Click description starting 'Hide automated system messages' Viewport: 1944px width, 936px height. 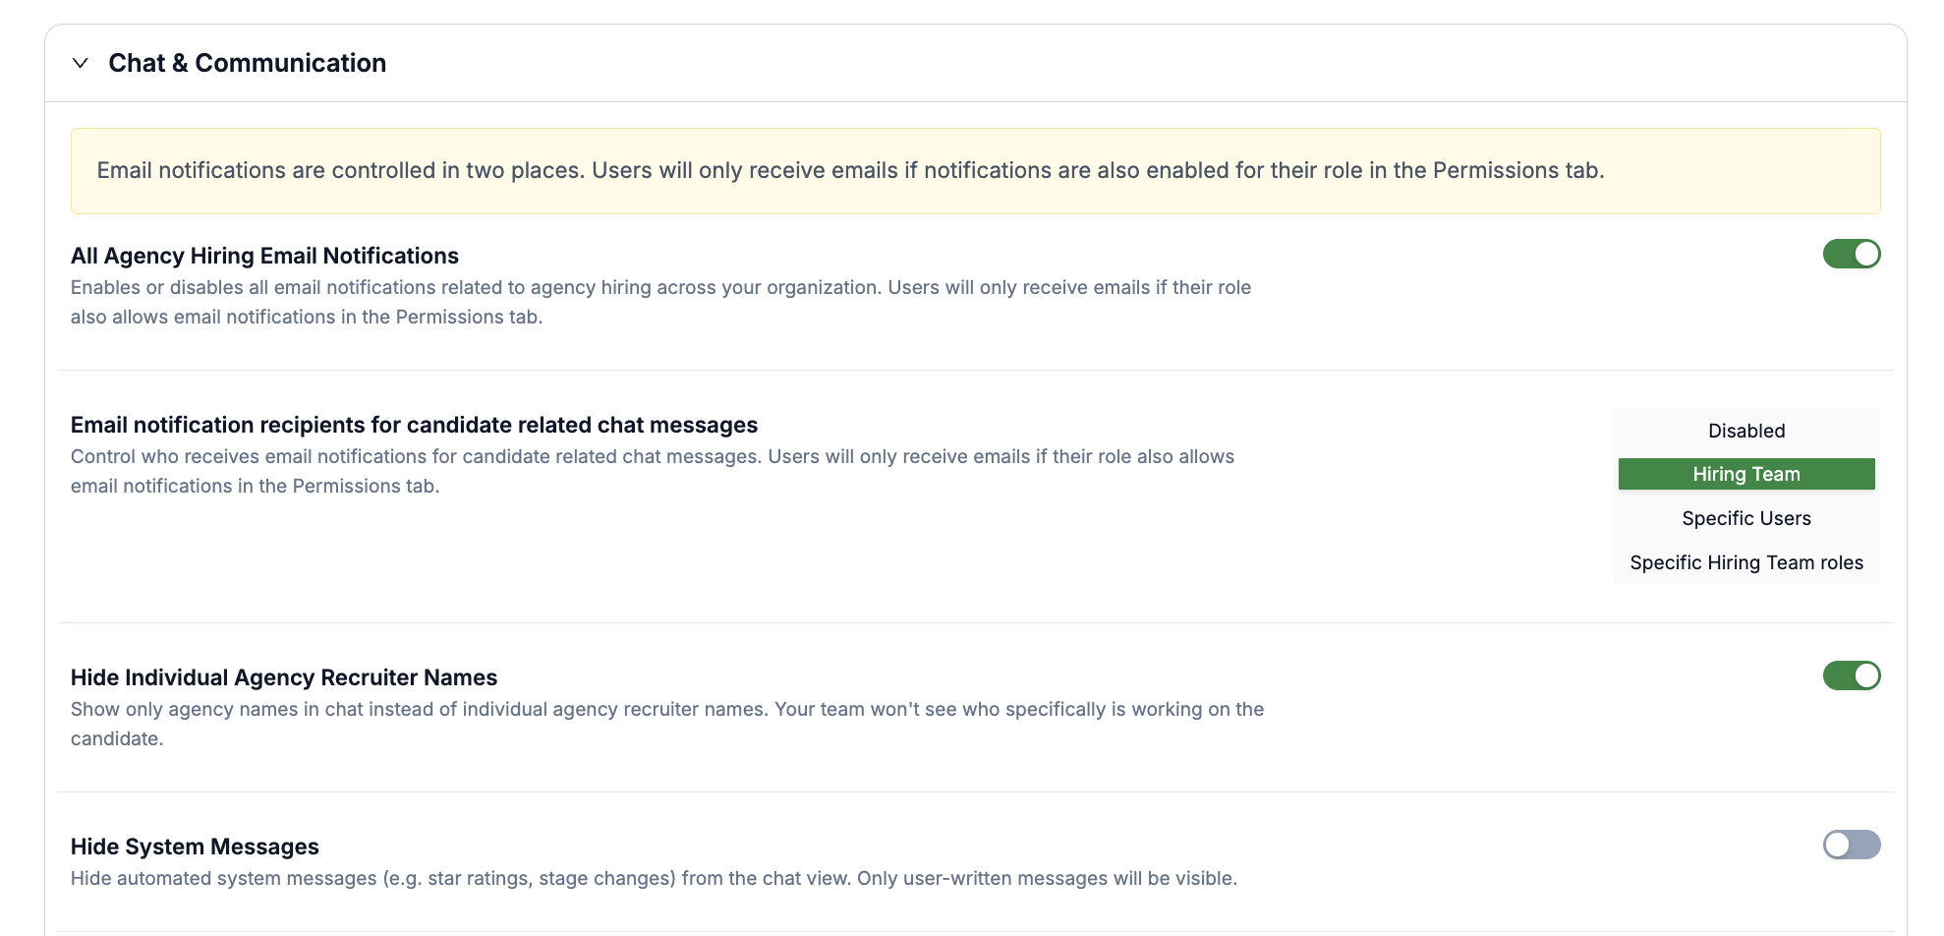point(654,878)
